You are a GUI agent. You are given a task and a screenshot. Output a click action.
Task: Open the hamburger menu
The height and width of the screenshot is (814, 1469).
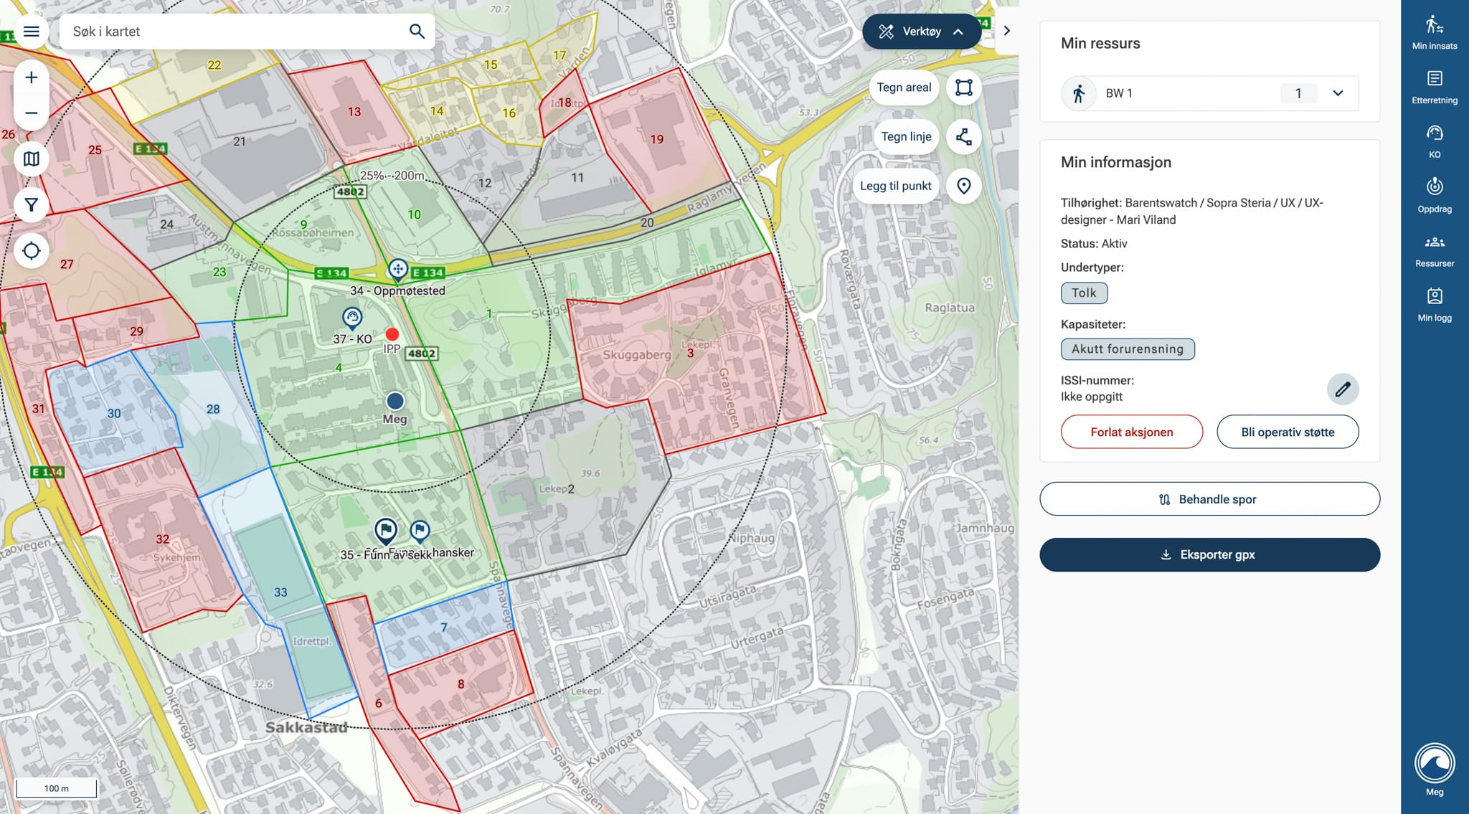(31, 32)
